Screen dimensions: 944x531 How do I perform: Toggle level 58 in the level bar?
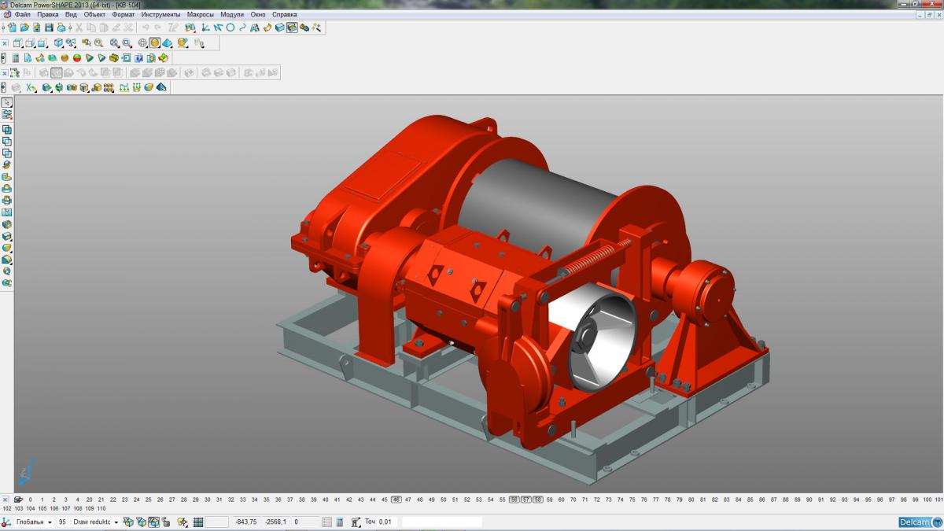click(538, 500)
